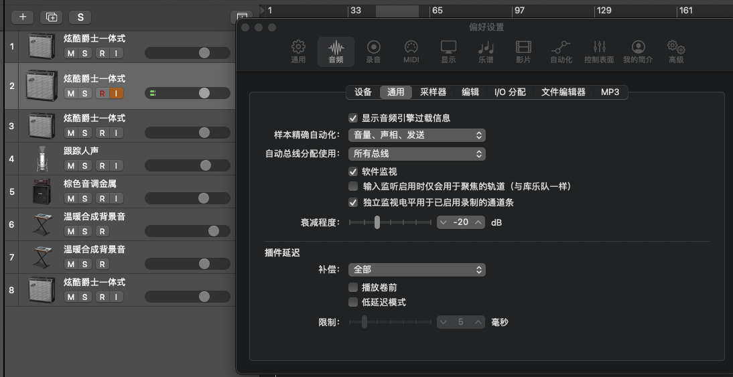Screen dimensions: 733x377
Task: Open the 高级 Advanced preferences icon
Action: point(676,52)
